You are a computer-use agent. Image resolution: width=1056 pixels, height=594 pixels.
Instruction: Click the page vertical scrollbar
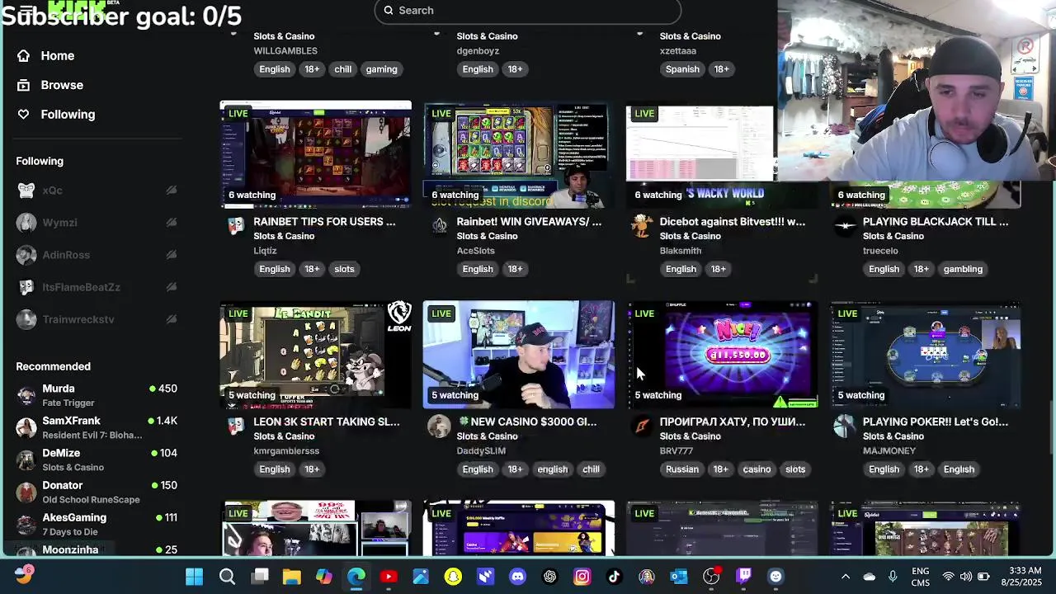[x=1051, y=427]
